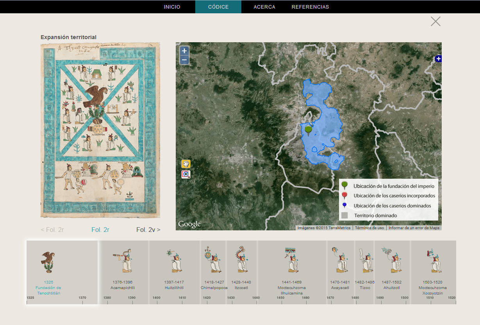Select the Huitzilihuitl ruler figure
480x325 pixels.
pyautogui.click(x=174, y=261)
